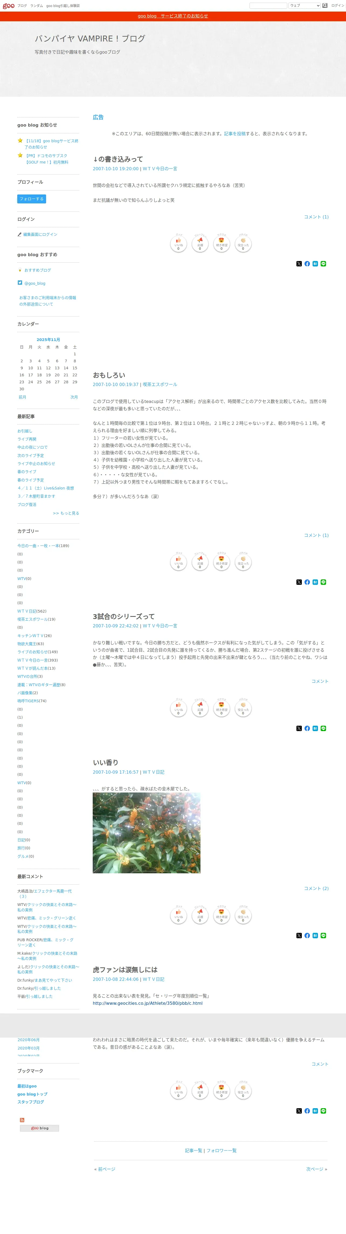Open 記事一覧 link at bottom
Image resolution: width=346 pixels, height=1234 pixels.
193,1151
